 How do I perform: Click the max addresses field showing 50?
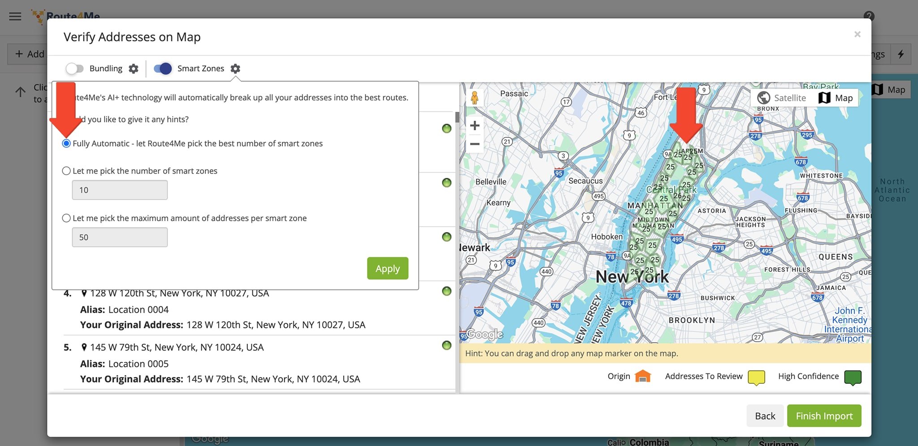[120, 237]
